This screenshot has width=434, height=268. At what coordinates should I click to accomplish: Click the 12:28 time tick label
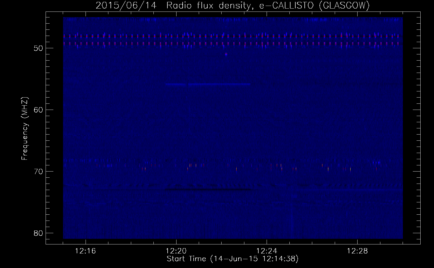358,251
